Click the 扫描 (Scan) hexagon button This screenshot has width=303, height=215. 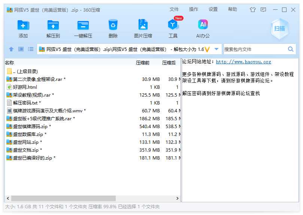pos(279,29)
